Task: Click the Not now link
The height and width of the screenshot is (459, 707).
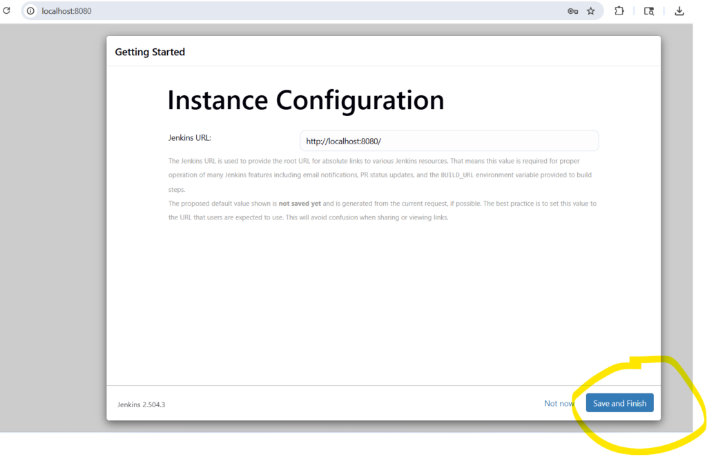Action: [x=559, y=403]
